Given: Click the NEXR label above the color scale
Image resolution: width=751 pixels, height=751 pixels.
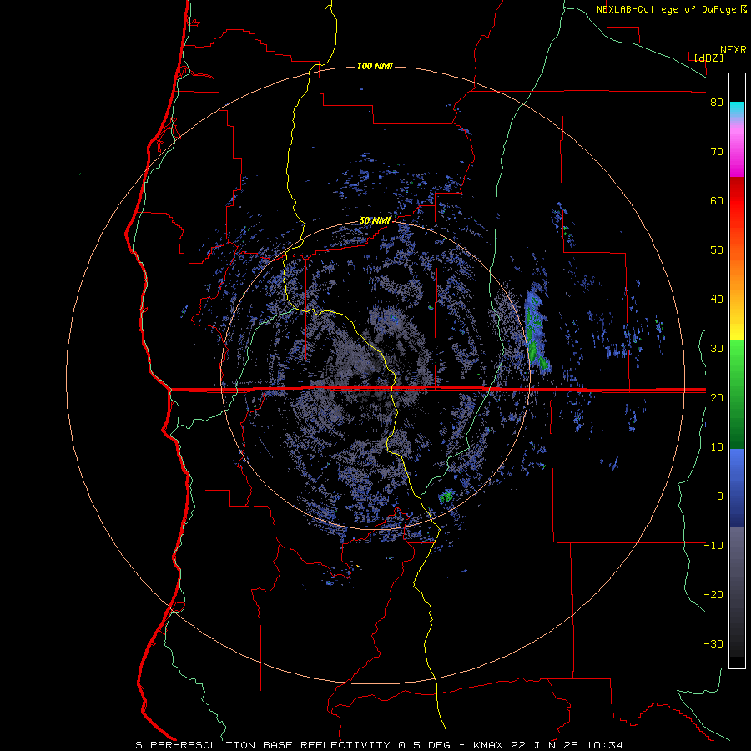Looking at the screenshot, I should click(733, 50).
